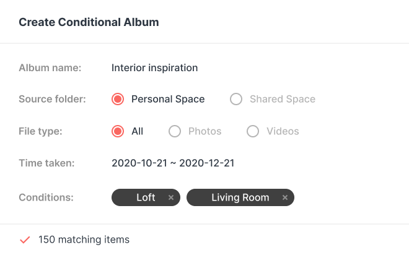Select the Living Room condition tag

tap(240, 198)
